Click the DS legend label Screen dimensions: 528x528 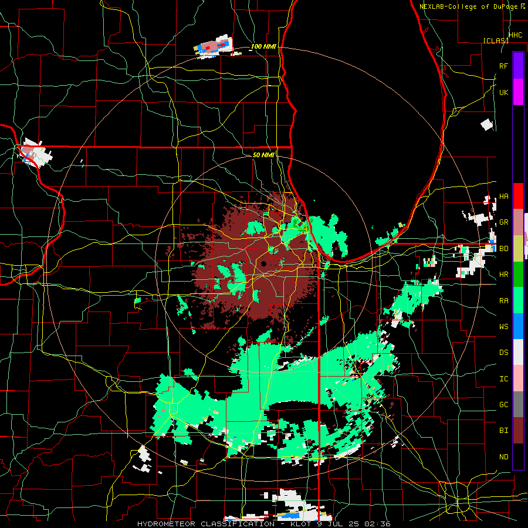504,353
